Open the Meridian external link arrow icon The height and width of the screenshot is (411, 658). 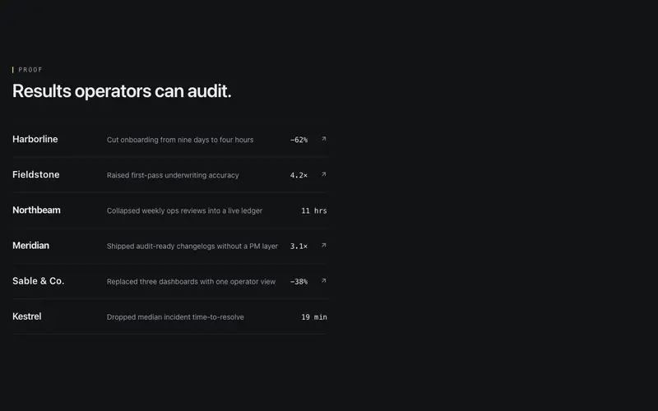(x=323, y=245)
